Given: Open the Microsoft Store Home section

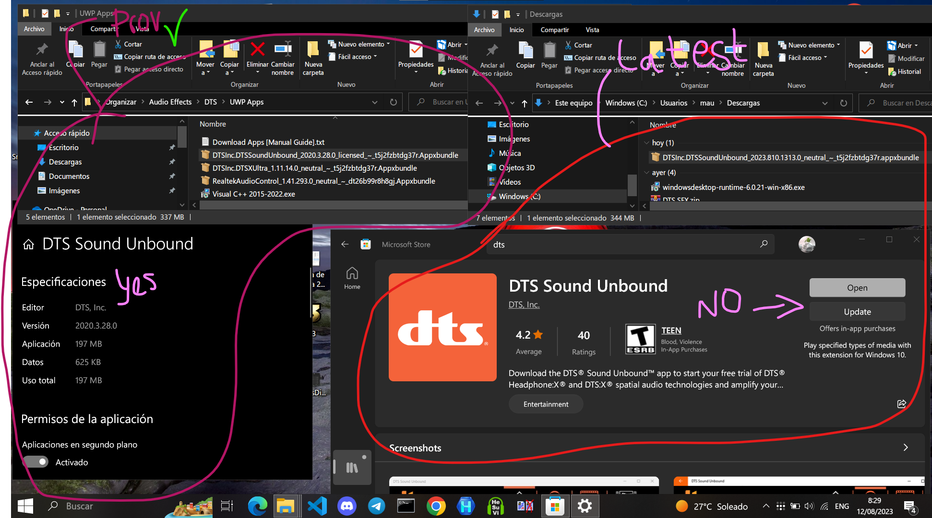Looking at the screenshot, I should (x=352, y=278).
